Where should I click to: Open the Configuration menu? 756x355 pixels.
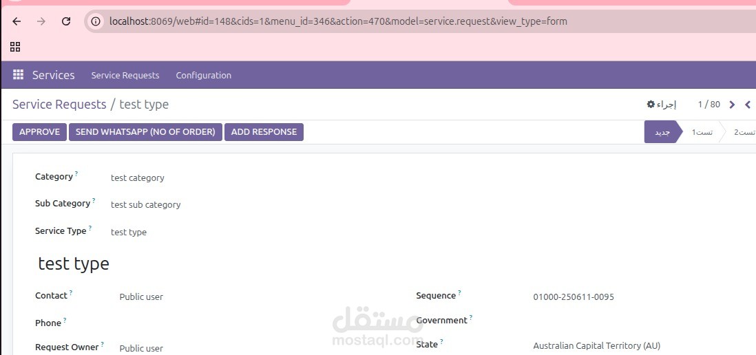[x=204, y=75]
